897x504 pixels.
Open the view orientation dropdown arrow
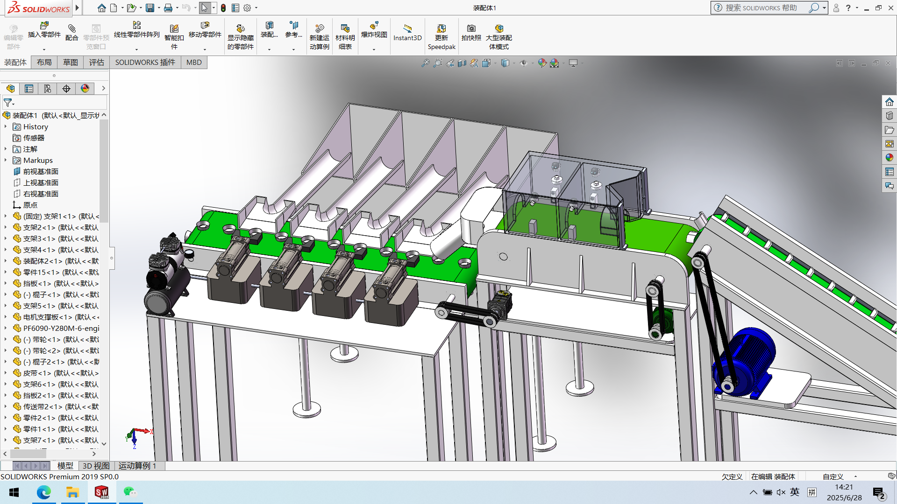coord(495,63)
